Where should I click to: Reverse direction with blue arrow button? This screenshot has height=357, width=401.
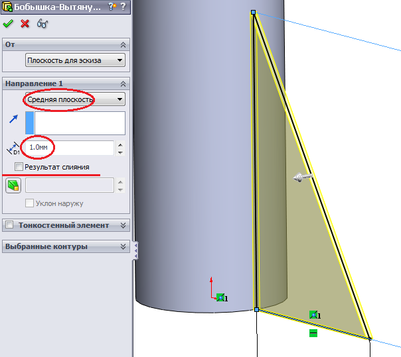pyautogui.click(x=13, y=119)
